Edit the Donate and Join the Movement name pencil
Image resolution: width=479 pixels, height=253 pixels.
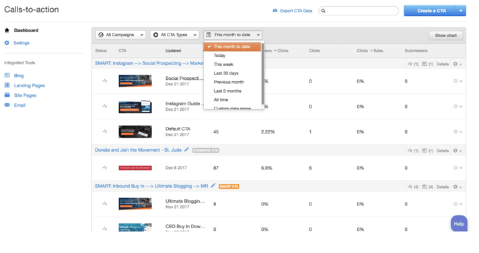[x=186, y=150]
